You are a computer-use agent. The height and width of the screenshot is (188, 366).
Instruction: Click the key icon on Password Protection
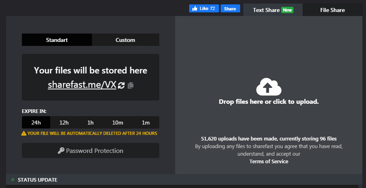point(61,150)
